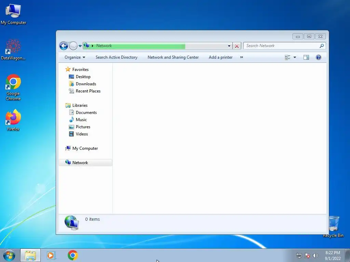Go back with the blue Back arrow
Screen dimensions: 350x262
[64, 46]
